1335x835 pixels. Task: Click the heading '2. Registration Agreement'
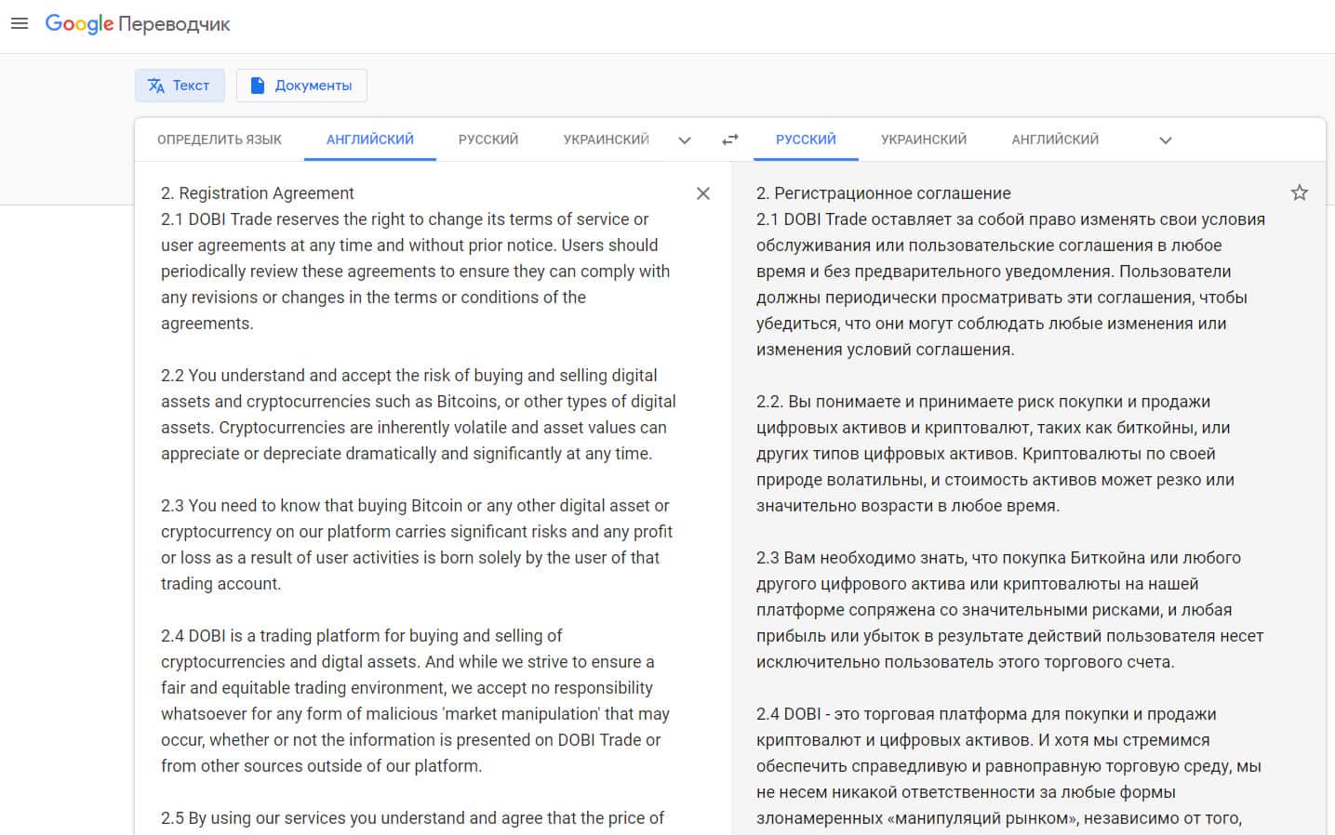point(258,193)
